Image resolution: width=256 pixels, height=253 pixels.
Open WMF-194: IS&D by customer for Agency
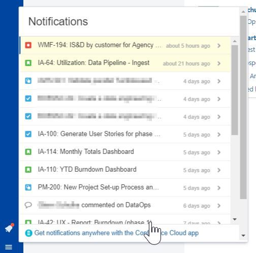[100, 45]
